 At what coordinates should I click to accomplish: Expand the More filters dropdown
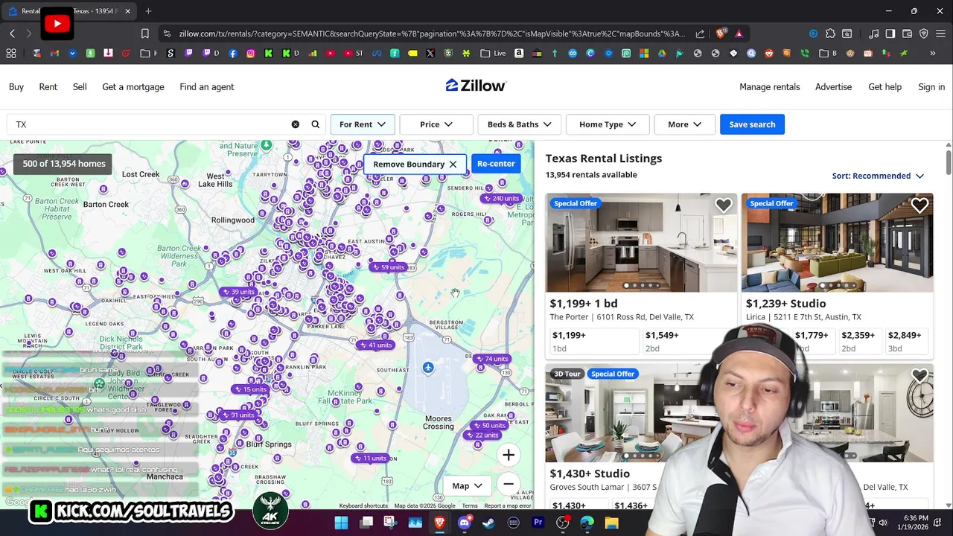684,124
